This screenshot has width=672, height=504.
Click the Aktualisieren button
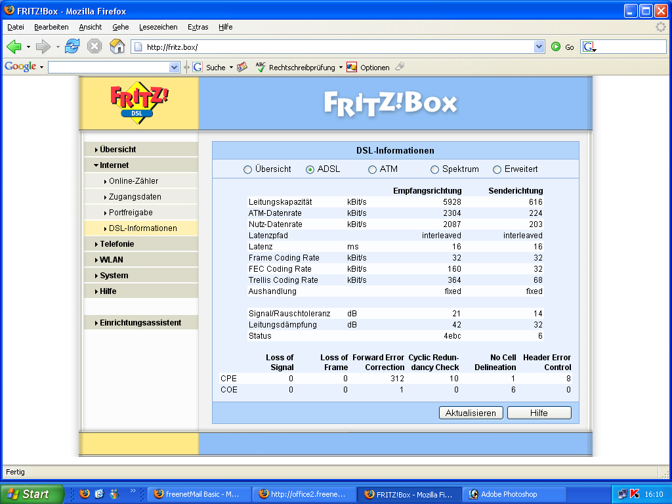[471, 413]
